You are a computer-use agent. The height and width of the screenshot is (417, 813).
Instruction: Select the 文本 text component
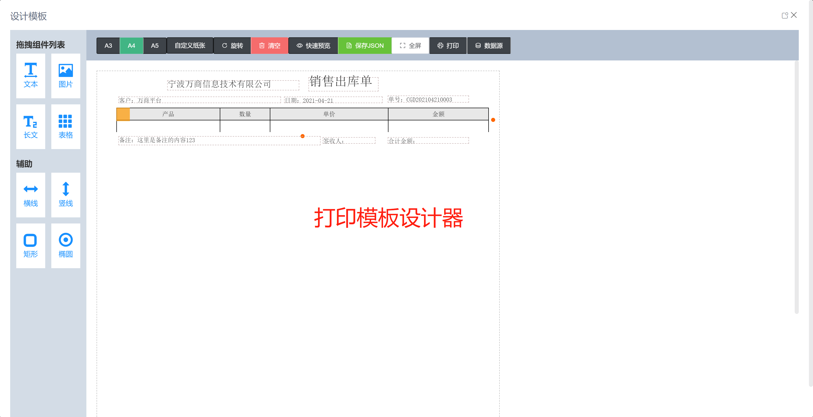[x=30, y=76]
